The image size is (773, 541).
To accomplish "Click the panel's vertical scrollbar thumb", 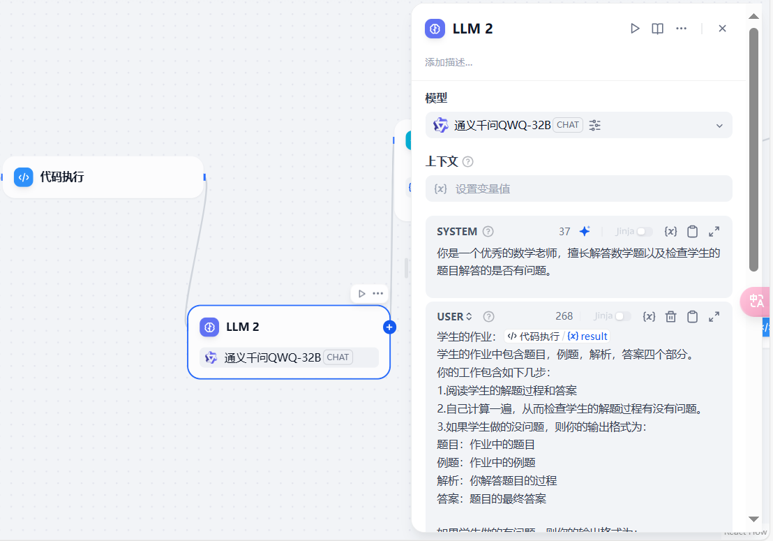I will point(753,149).
